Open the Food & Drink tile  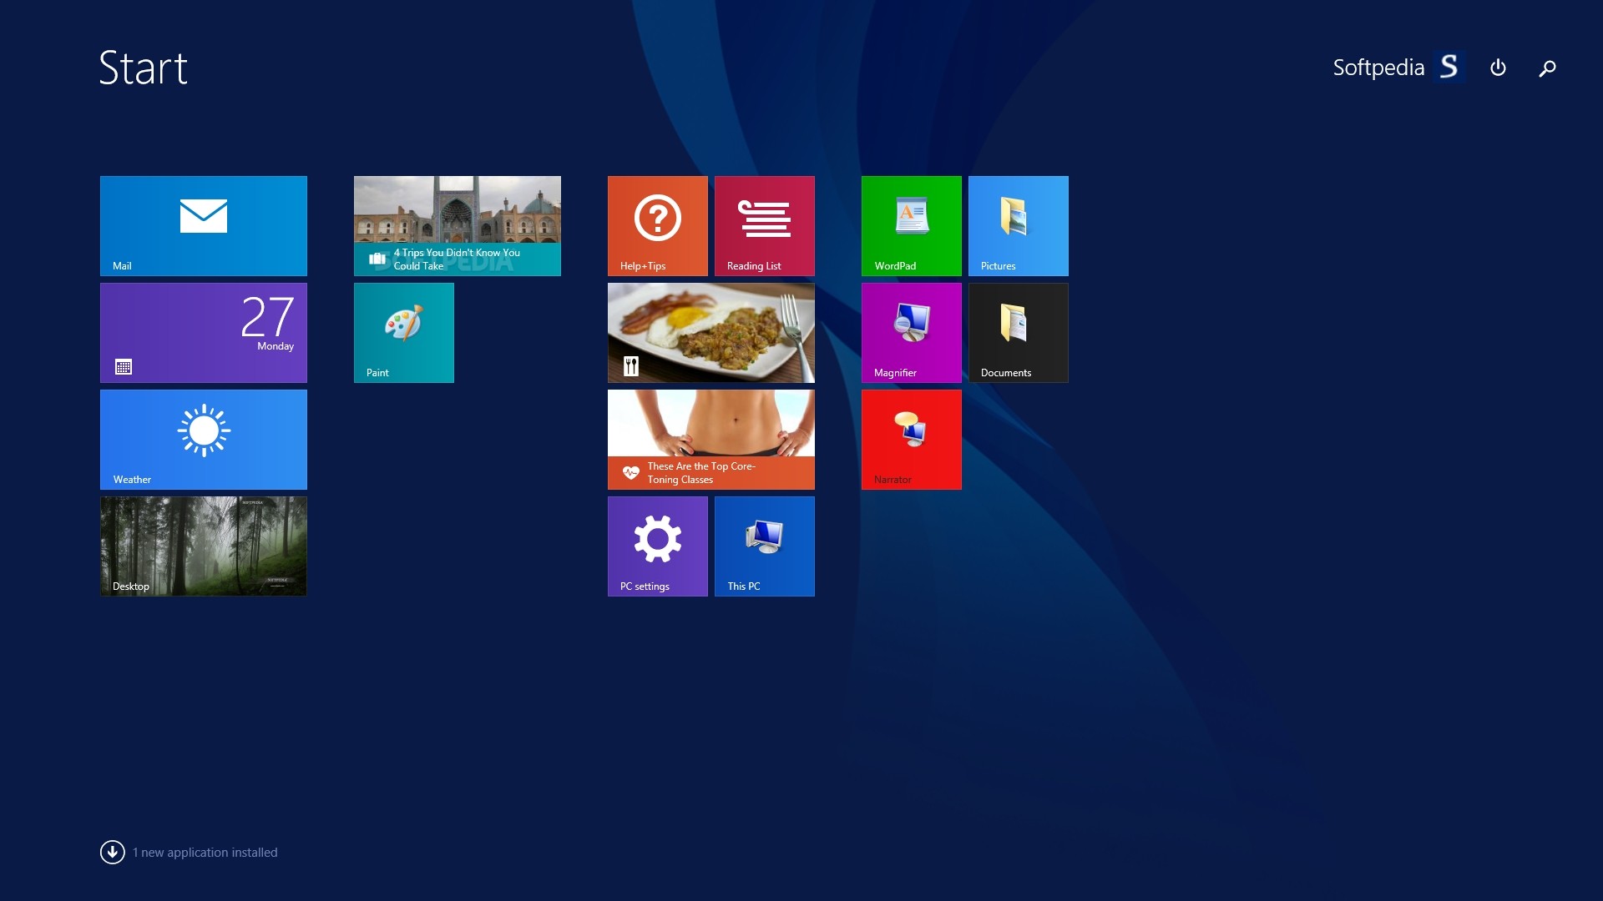pos(710,332)
